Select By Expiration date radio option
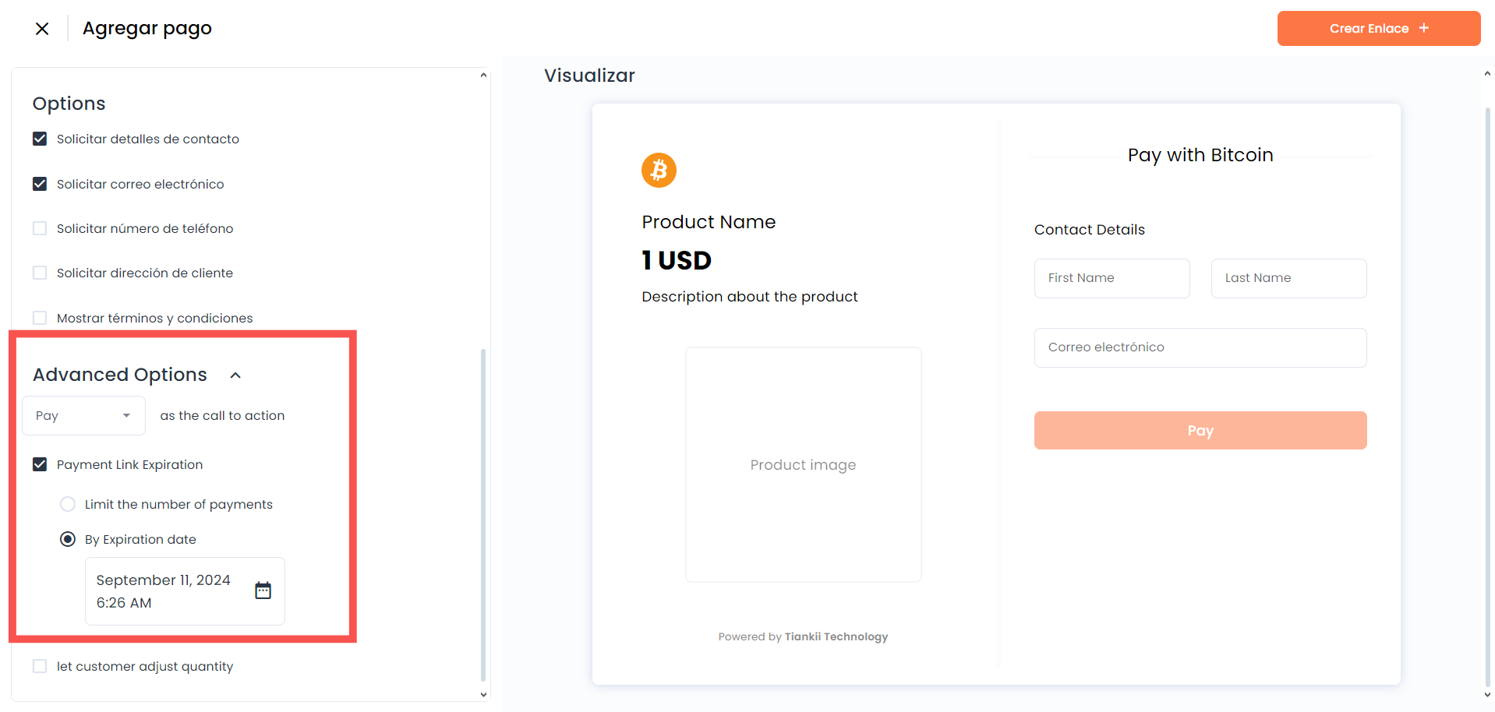 tap(68, 539)
